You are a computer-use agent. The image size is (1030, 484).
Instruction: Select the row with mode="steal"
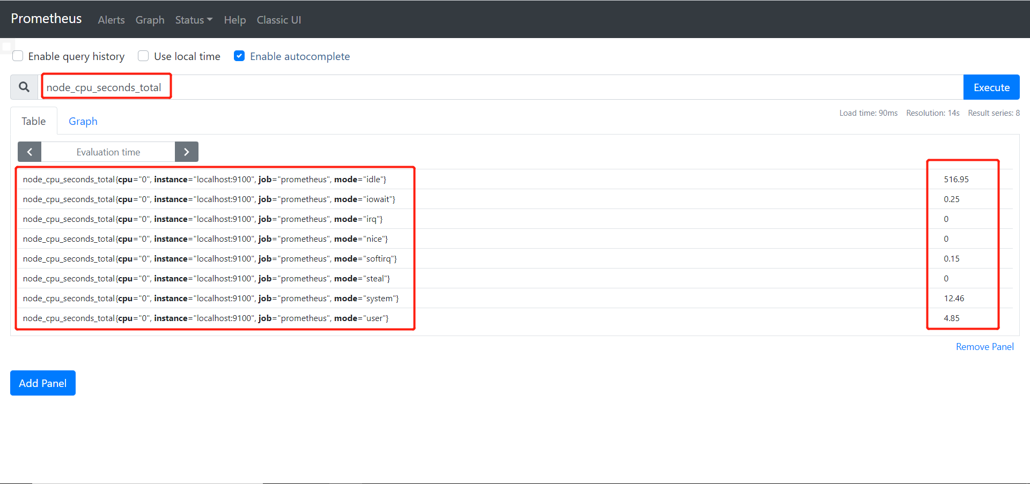point(515,278)
